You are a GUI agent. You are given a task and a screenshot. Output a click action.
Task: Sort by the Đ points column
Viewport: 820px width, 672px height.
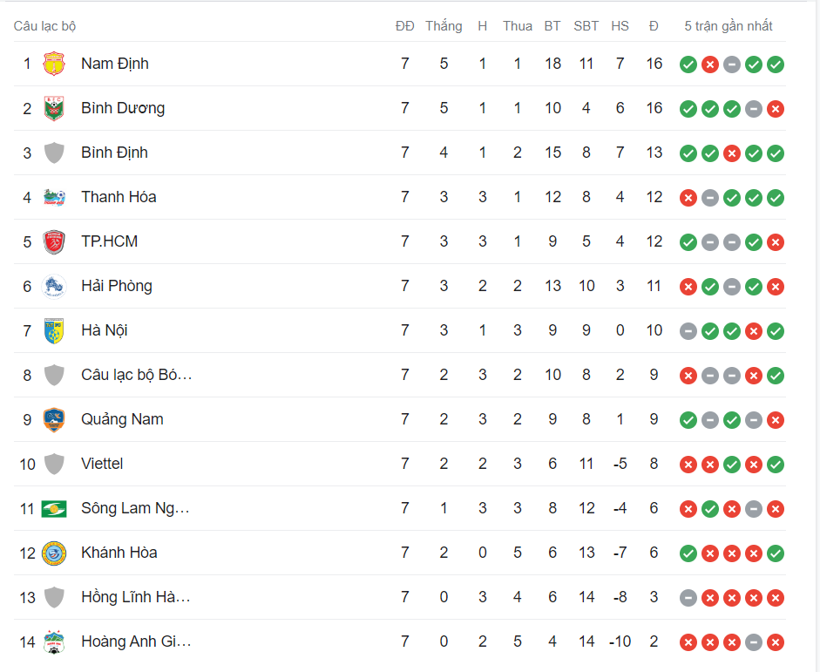(654, 26)
